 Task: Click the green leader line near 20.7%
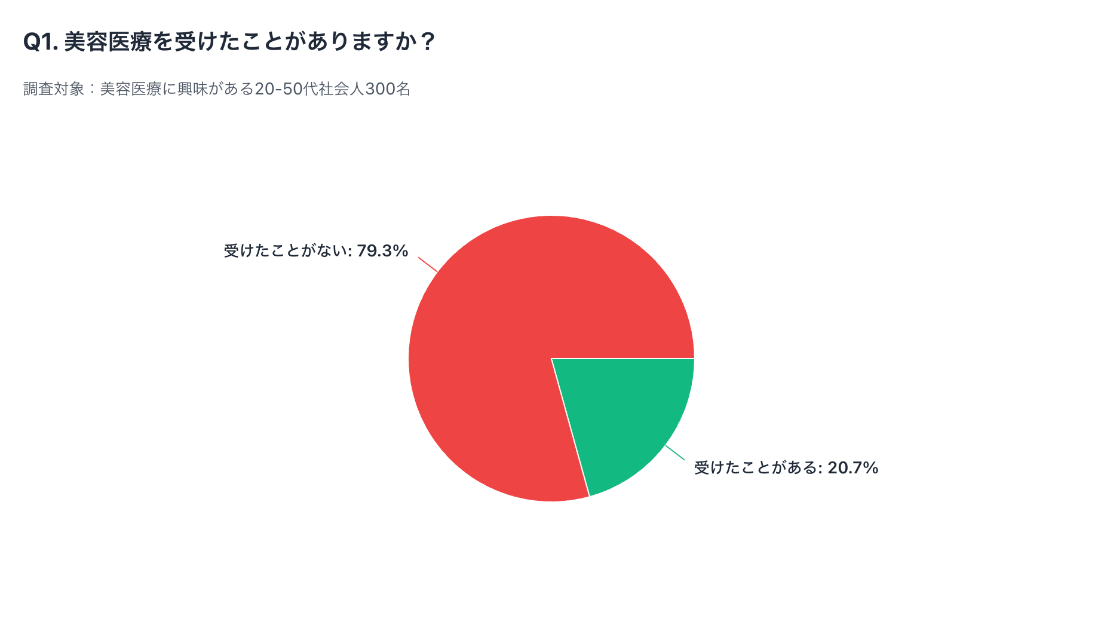(x=675, y=452)
